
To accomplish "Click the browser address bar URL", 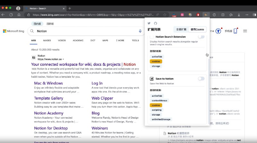I will [93, 15].
